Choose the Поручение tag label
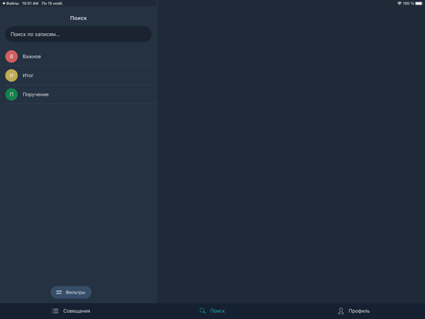The height and width of the screenshot is (319, 425). 35,95
